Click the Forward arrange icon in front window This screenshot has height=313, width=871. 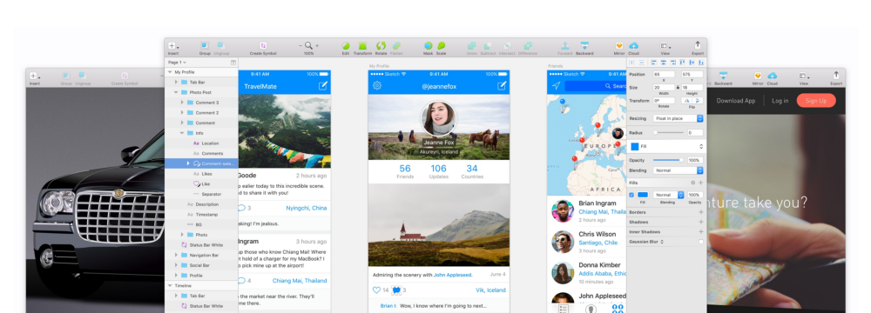(565, 45)
